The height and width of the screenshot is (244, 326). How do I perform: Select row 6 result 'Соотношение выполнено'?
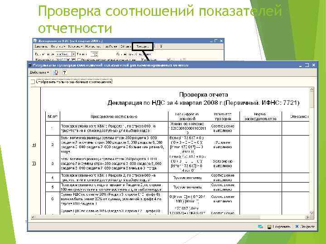(223, 199)
